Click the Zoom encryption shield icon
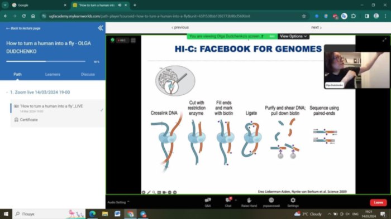The height and width of the screenshot is (219, 391). 112,40
